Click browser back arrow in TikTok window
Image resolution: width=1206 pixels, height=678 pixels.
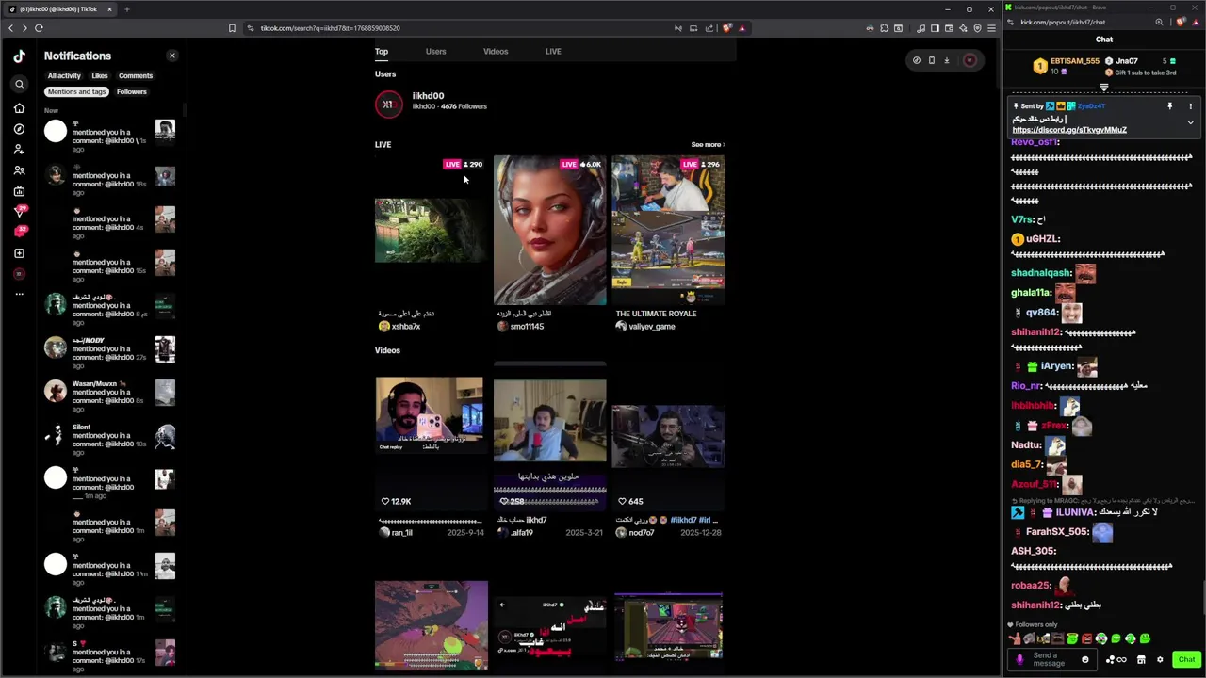11,28
